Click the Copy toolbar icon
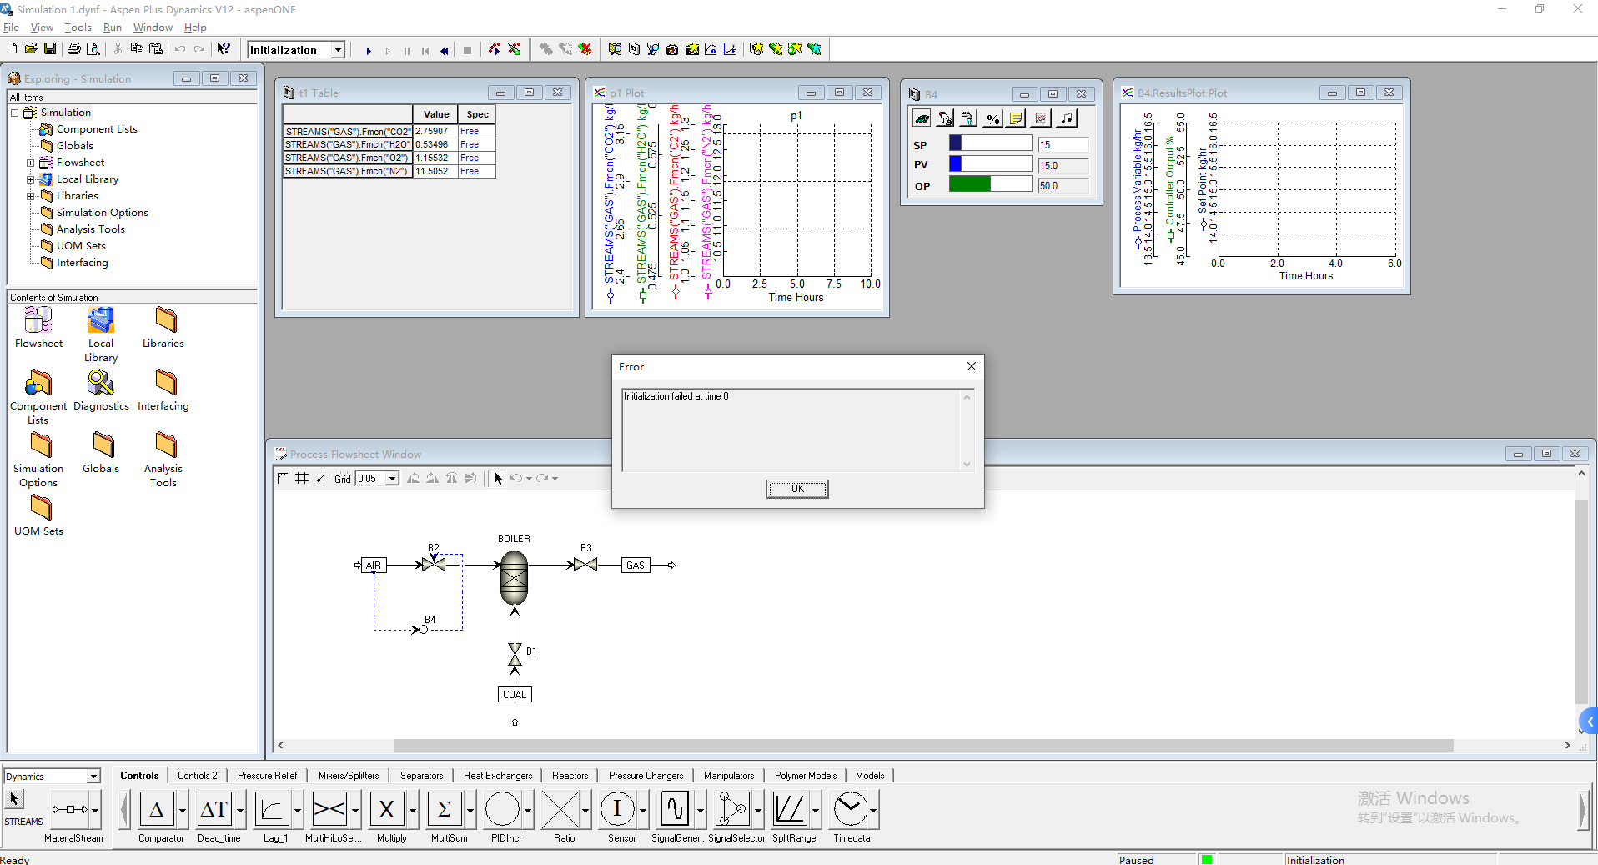1598x865 pixels. (x=137, y=49)
